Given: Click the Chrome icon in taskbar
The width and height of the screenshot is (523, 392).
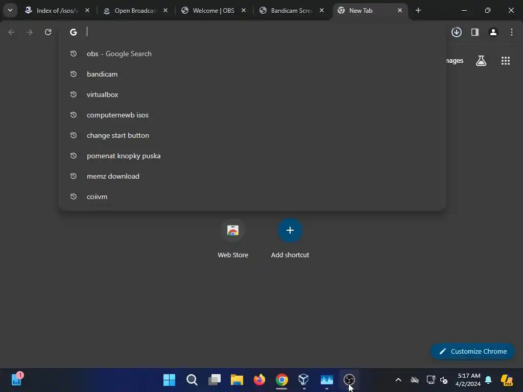Looking at the screenshot, I should 281,380.
